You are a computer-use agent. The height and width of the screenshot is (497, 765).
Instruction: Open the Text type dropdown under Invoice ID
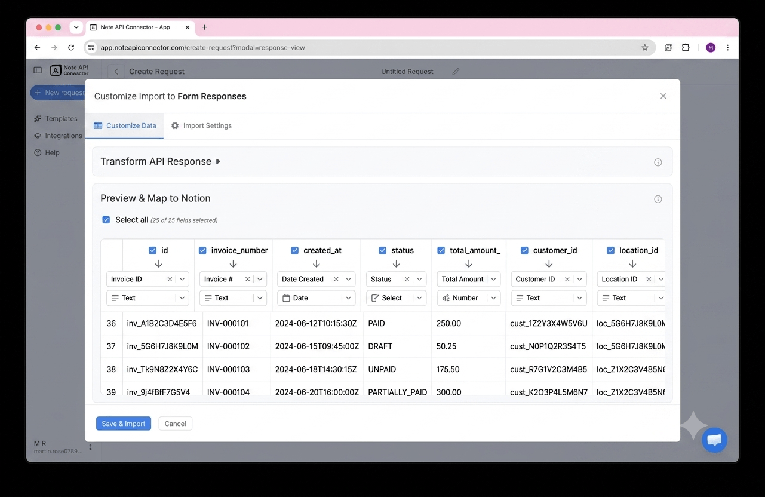pos(148,298)
